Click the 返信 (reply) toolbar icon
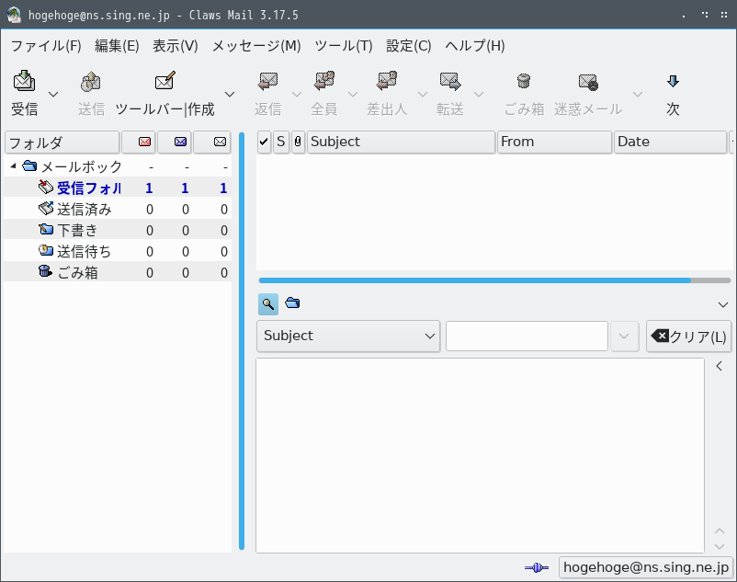This screenshot has width=737, height=582. 268,81
